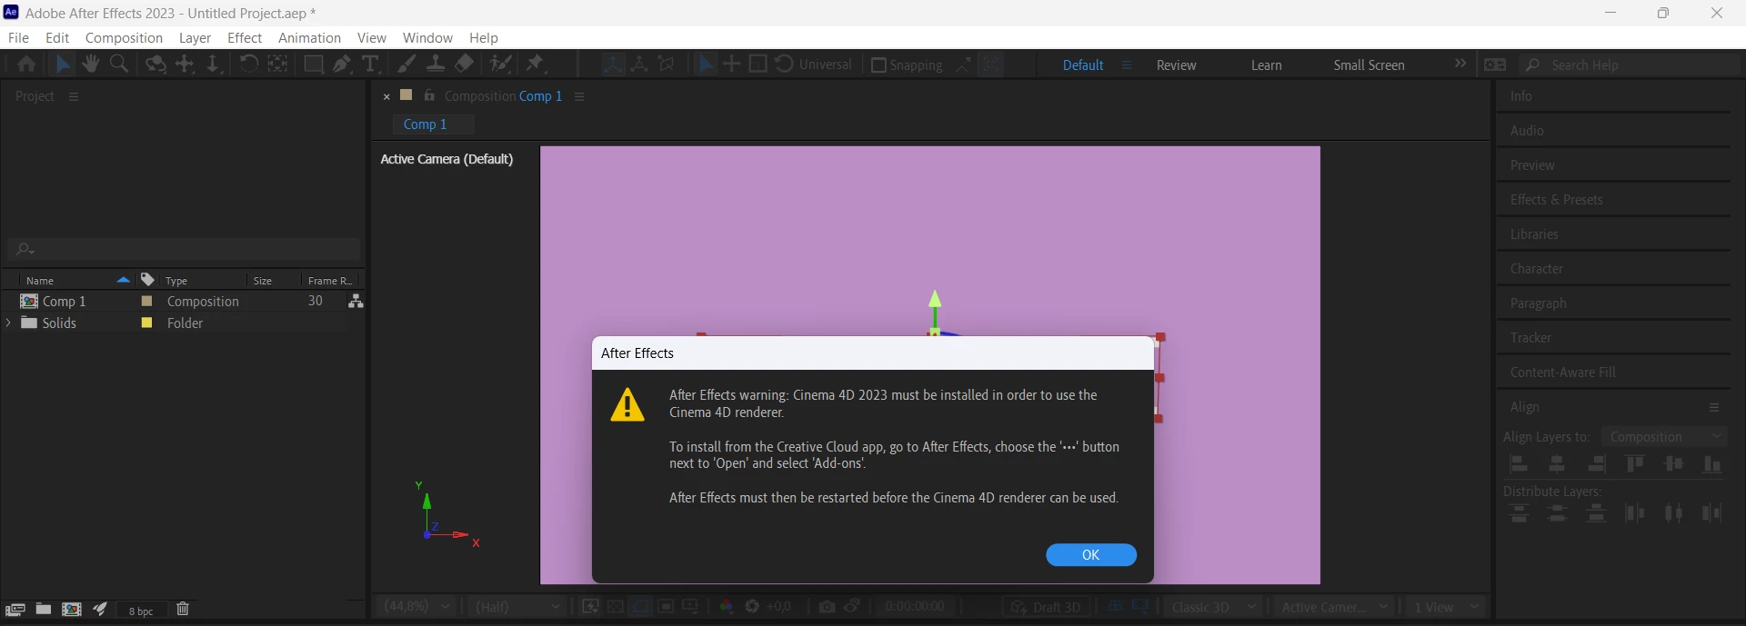Show more workspaces via double chevron

(1460, 64)
